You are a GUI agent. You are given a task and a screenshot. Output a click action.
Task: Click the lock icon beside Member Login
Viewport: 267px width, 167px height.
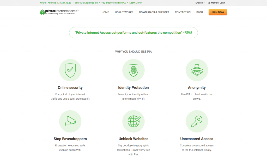(x=209, y=3)
